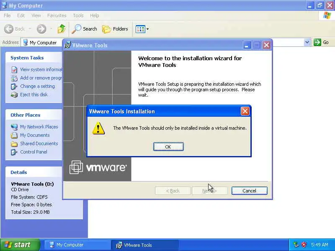Open the Back history dropdown arrow
Image resolution: width=335 pixels, height=251 pixels.
(30, 29)
